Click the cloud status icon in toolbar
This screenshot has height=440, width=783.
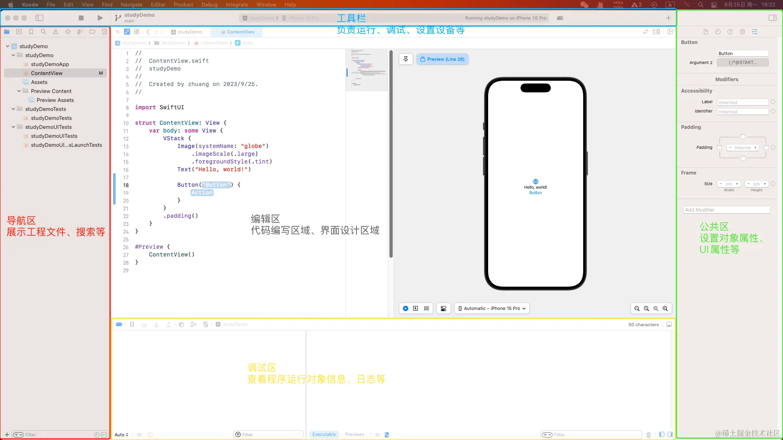(x=560, y=18)
